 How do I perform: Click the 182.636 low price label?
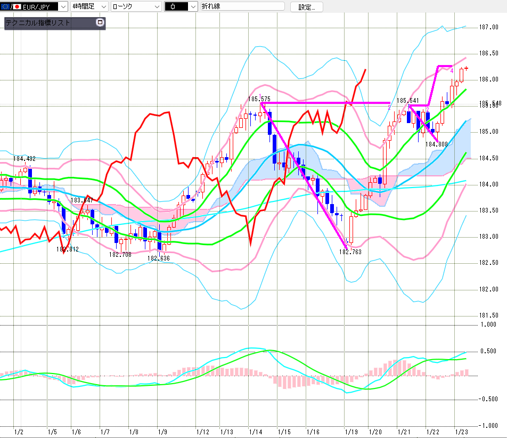(x=158, y=258)
